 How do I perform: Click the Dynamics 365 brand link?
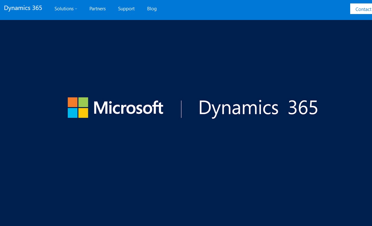coord(23,8)
